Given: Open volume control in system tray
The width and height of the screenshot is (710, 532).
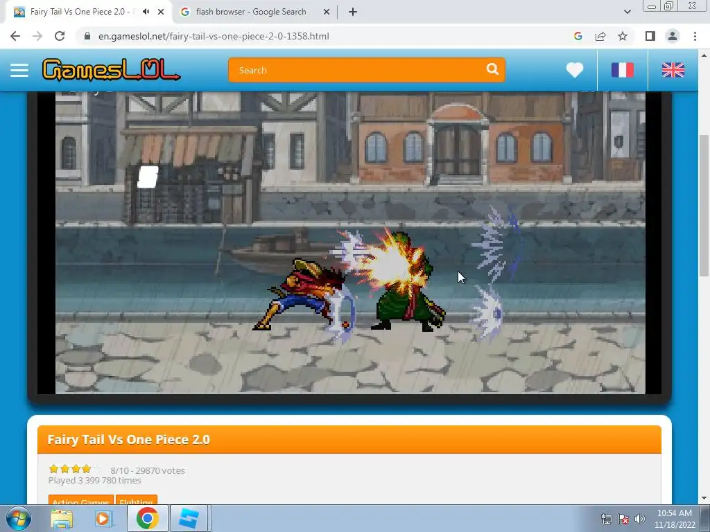Looking at the screenshot, I should tap(640, 519).
